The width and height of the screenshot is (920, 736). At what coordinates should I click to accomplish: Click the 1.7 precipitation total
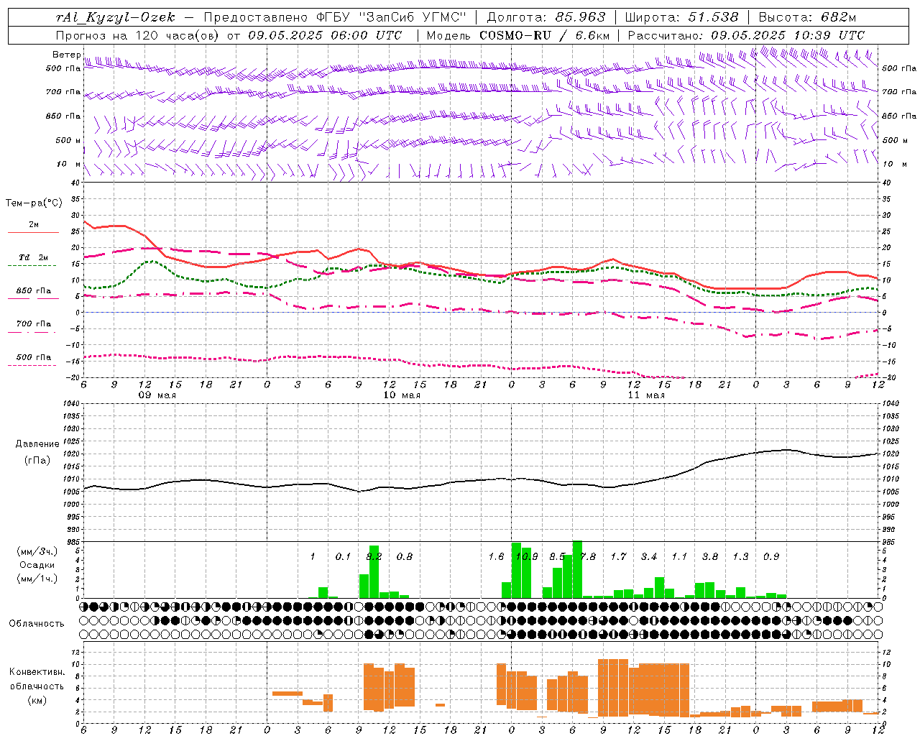click(619, 557)
